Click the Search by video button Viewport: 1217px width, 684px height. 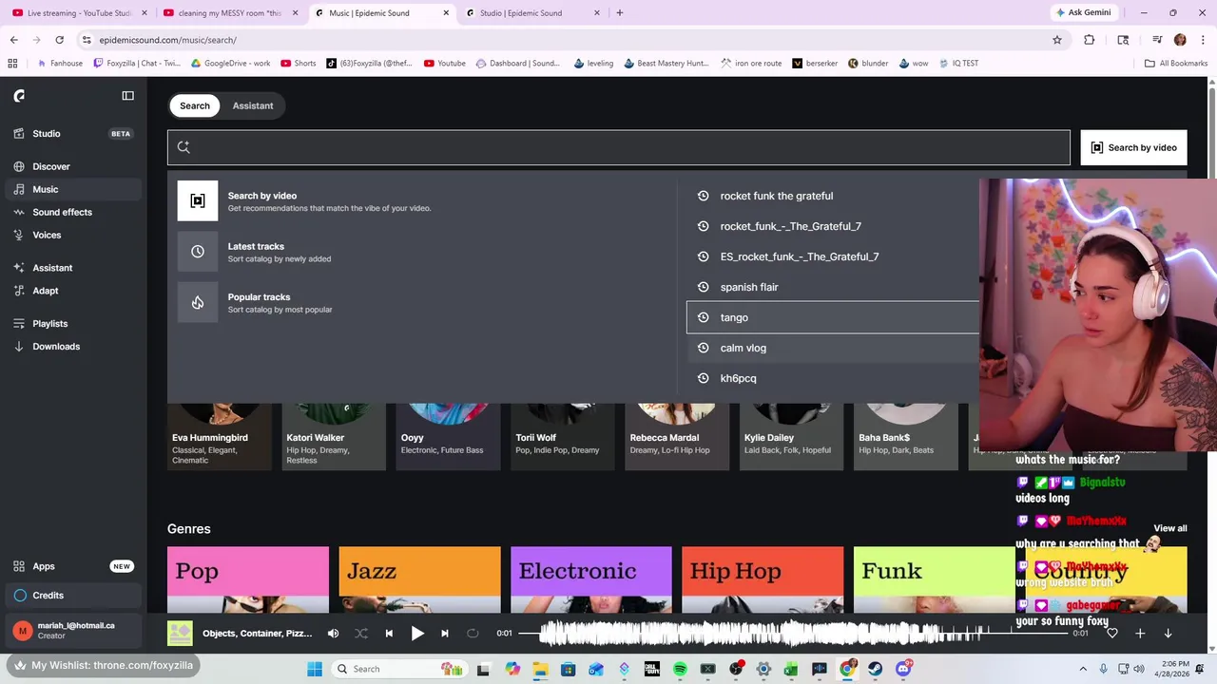1133,147
